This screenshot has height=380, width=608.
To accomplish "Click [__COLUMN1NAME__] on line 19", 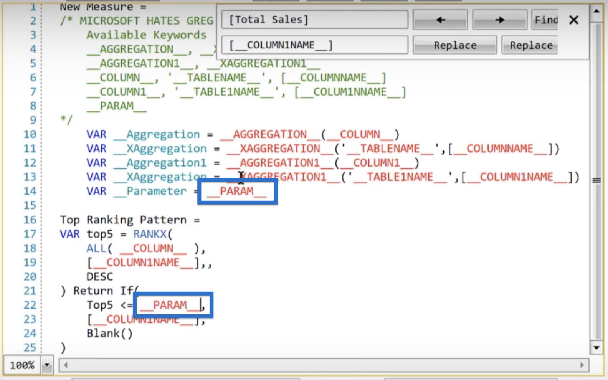I will (143, 263).
